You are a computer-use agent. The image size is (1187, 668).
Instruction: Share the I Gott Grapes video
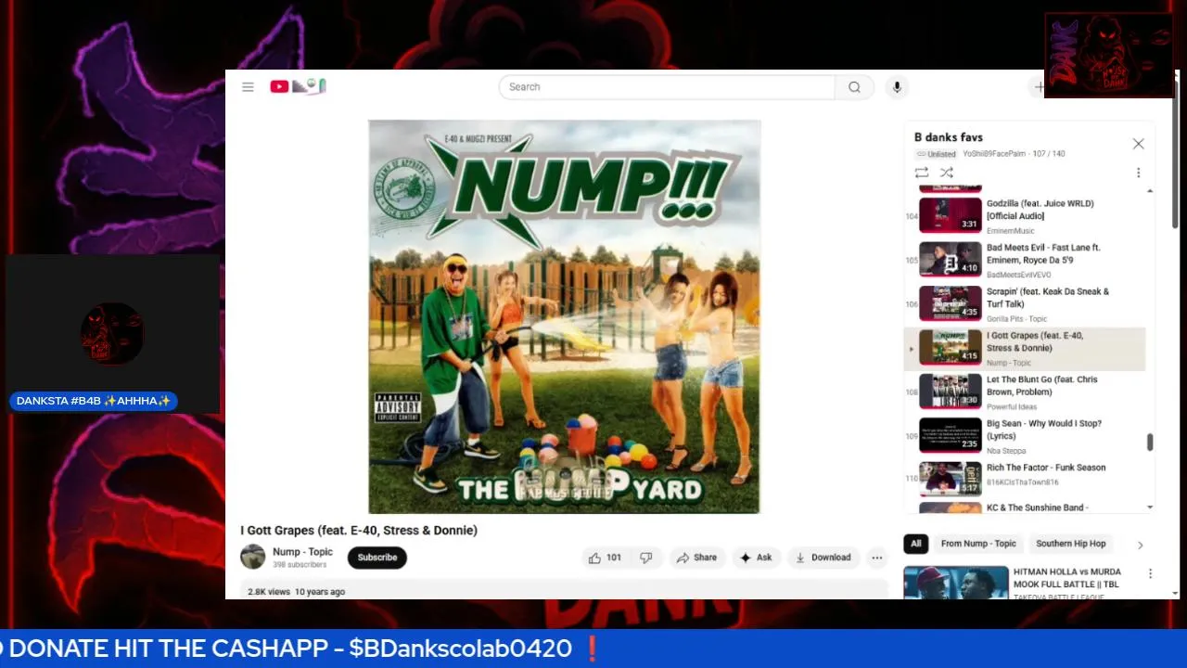[x=696, y=558]
